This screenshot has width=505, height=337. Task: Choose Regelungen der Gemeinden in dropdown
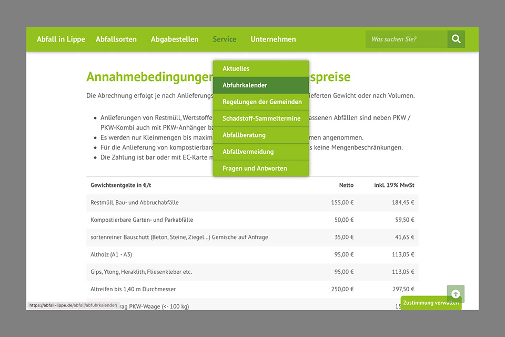[262, 102]
